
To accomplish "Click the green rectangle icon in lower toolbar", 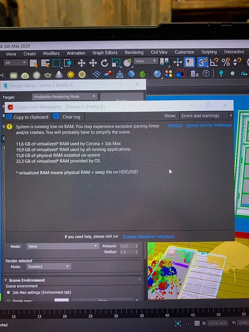I will coord(13,75).
